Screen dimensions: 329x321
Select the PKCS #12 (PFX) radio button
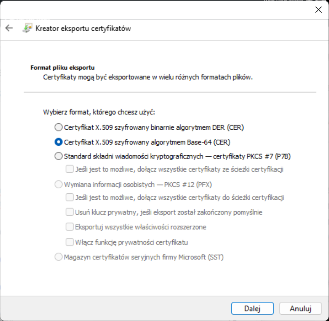point(59,184)
